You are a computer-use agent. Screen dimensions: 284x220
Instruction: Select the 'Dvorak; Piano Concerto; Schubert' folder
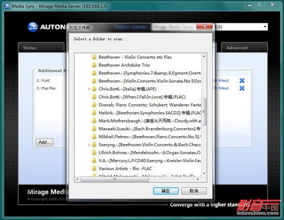coord(150,105)
